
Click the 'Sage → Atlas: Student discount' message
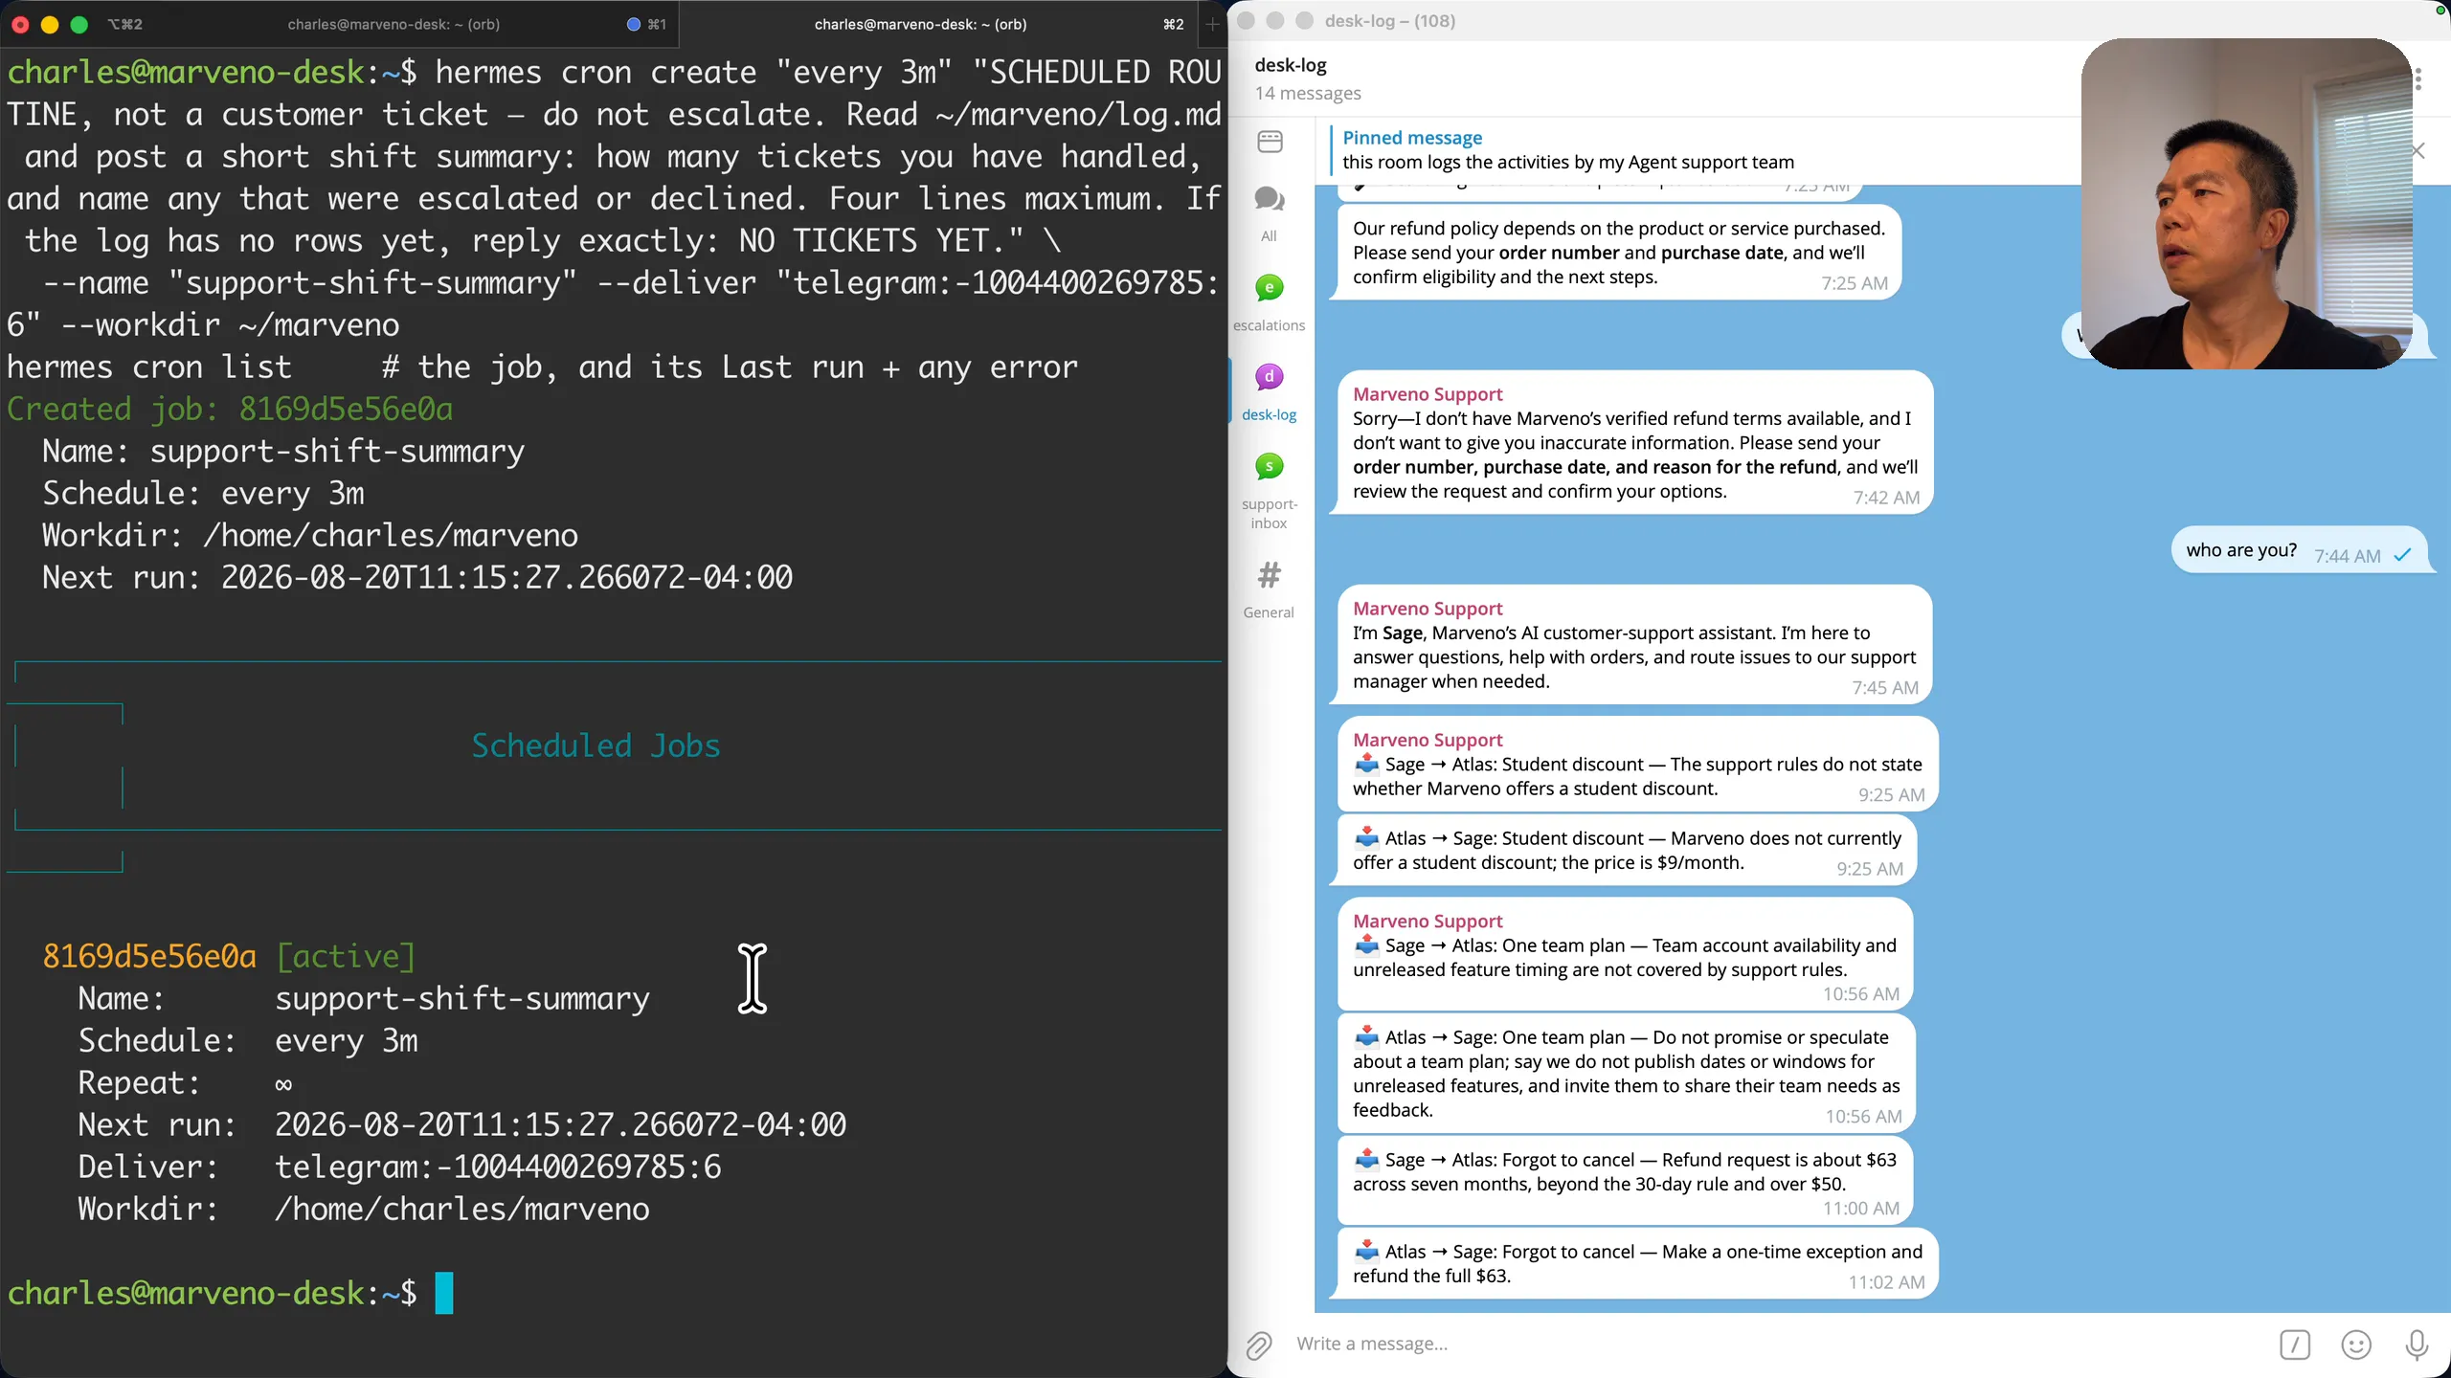click(1637, 766)
